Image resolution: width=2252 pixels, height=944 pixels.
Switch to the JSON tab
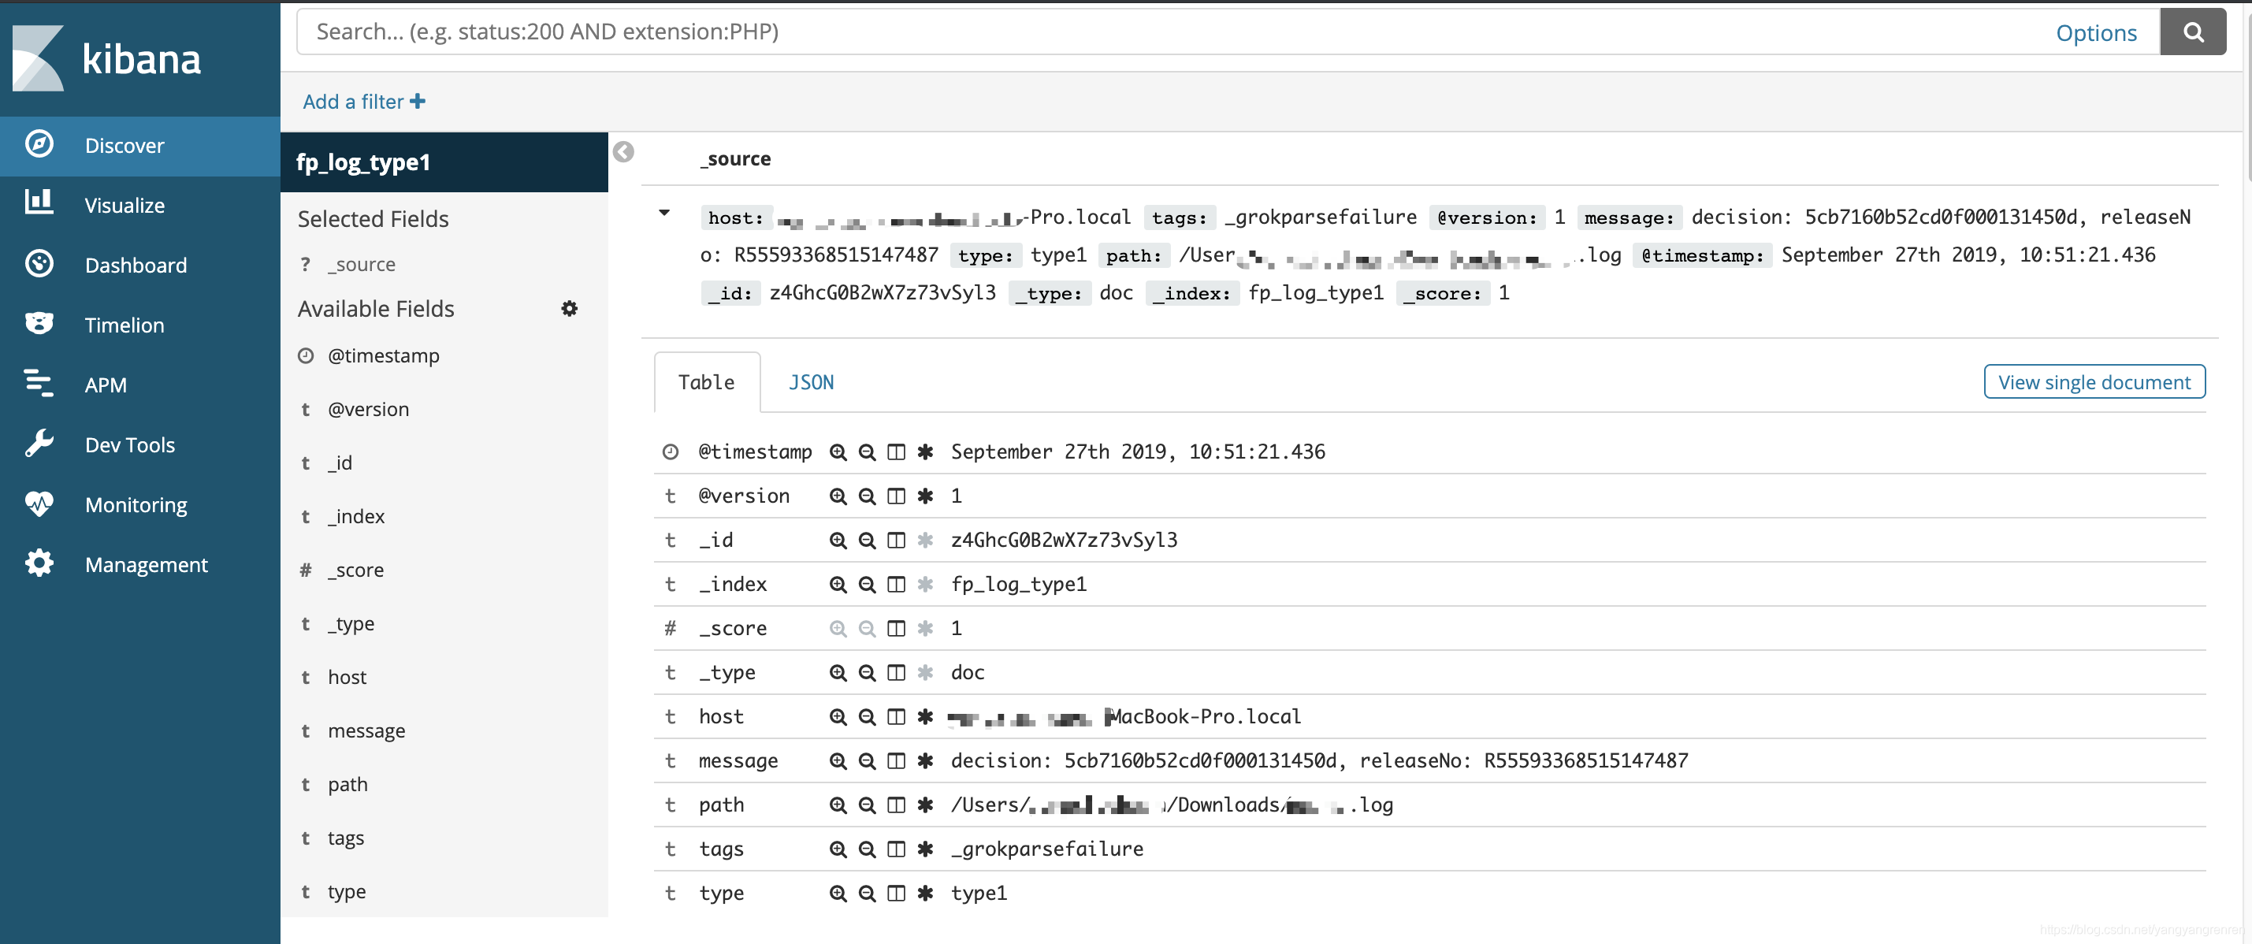coord(807,381)
